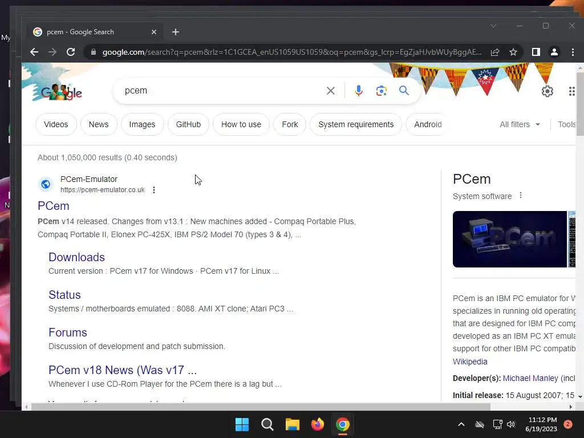Image resolution: width=584 pixels, height=438 pixels.
Task: Click the PCem-Emulator globe favicon
Action: [x=46, y=184]
